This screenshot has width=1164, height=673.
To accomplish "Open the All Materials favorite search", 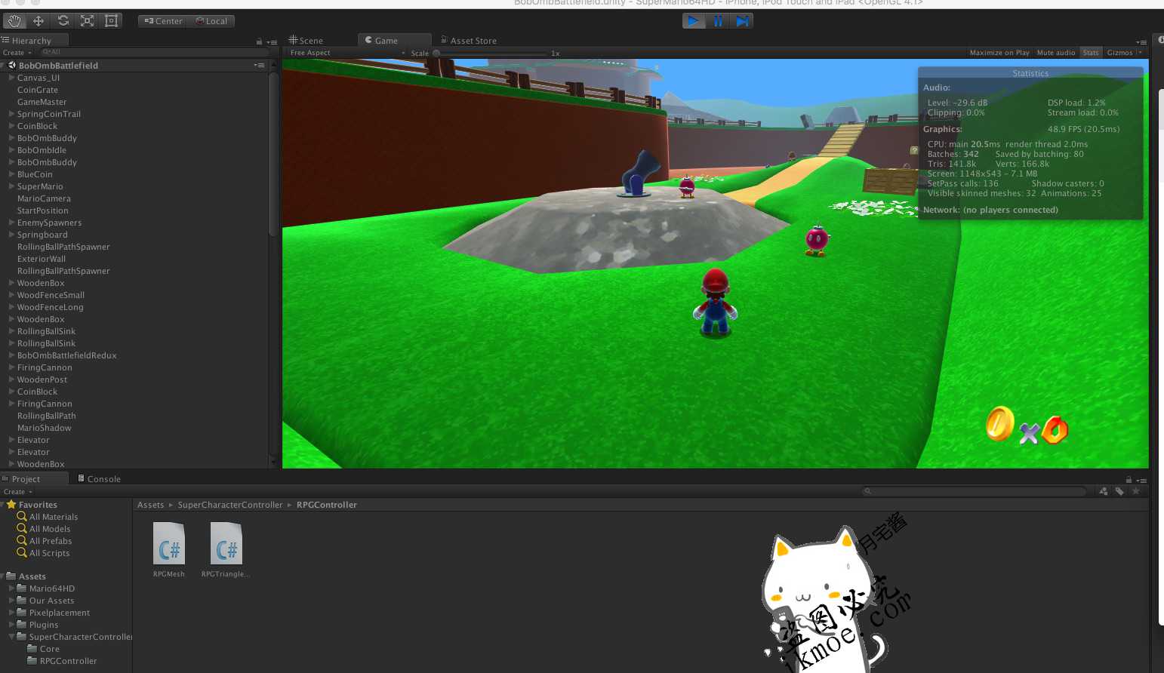I will coord(47,517).
